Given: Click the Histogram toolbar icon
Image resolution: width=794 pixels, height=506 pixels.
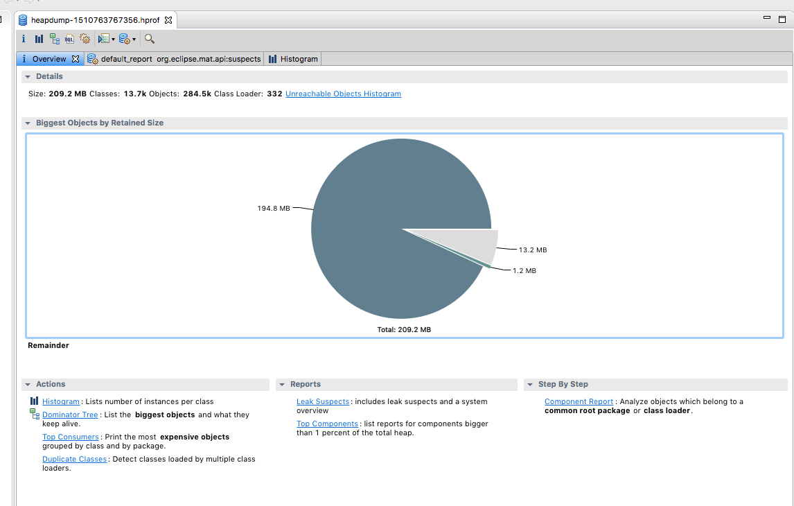Looking at the screenshot, I should click(39, 39).
